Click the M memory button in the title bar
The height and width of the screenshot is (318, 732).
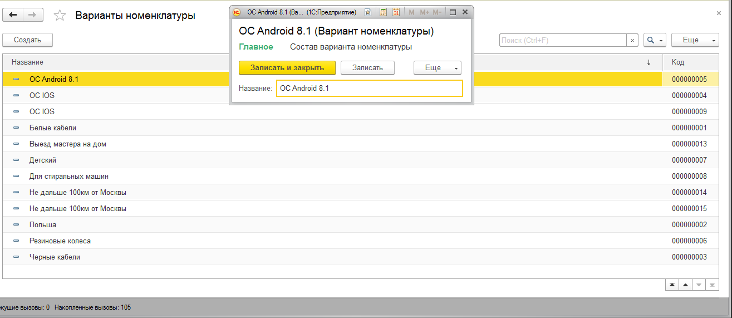click(411, 12)
